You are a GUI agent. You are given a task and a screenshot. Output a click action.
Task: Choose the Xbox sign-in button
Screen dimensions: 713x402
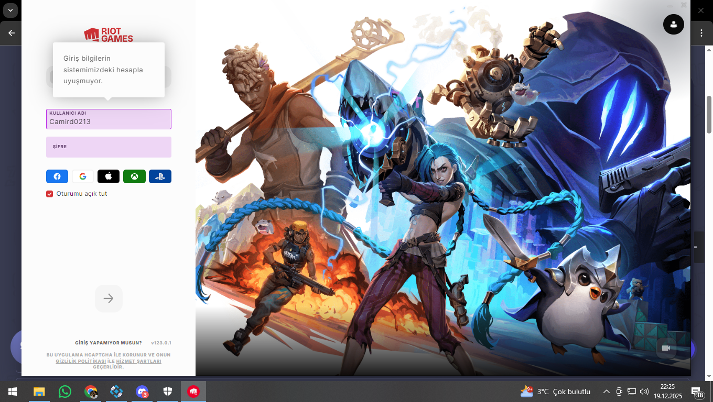click(134, 176)
